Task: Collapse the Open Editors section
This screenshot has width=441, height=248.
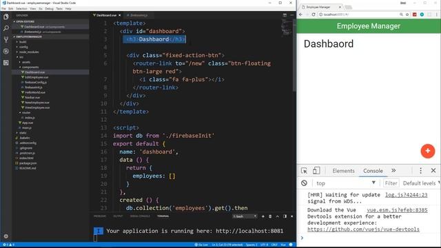Action: [25, 21]
